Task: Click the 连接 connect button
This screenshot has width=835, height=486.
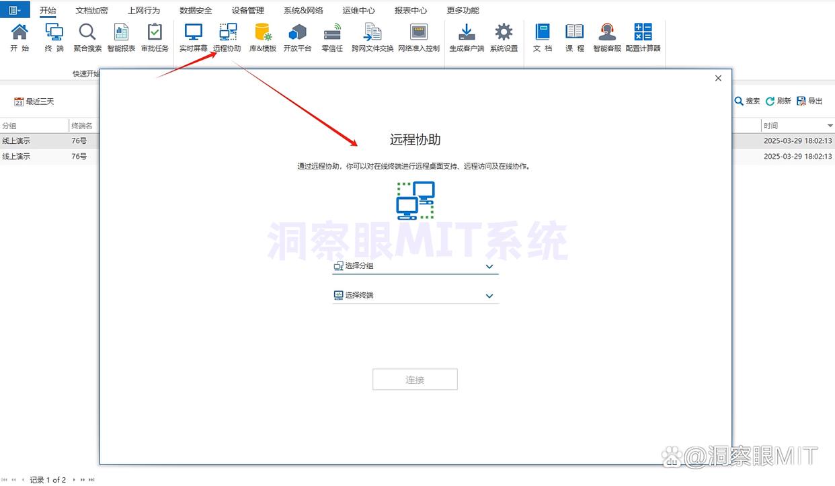Action: (x=415, y=380)
